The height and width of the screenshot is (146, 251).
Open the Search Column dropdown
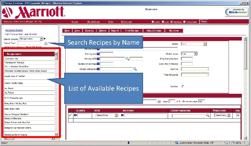41,39
